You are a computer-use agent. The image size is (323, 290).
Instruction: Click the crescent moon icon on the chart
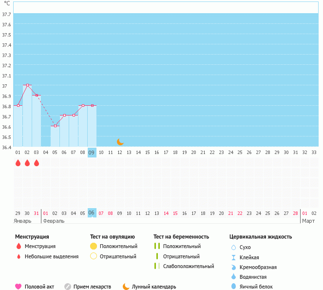120,141
